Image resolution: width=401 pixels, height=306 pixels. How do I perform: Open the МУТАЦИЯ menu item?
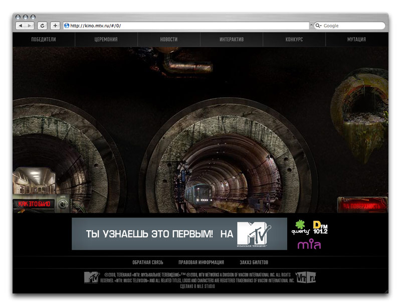pos(356,40)
